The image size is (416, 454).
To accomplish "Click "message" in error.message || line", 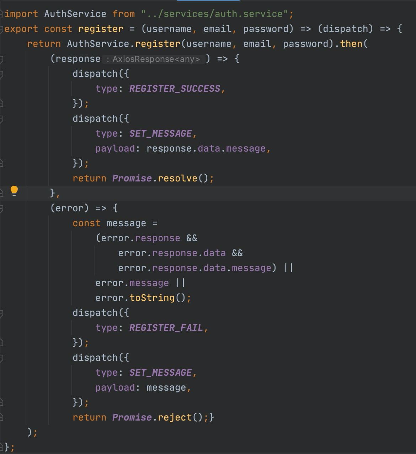I will pos(149,283).
